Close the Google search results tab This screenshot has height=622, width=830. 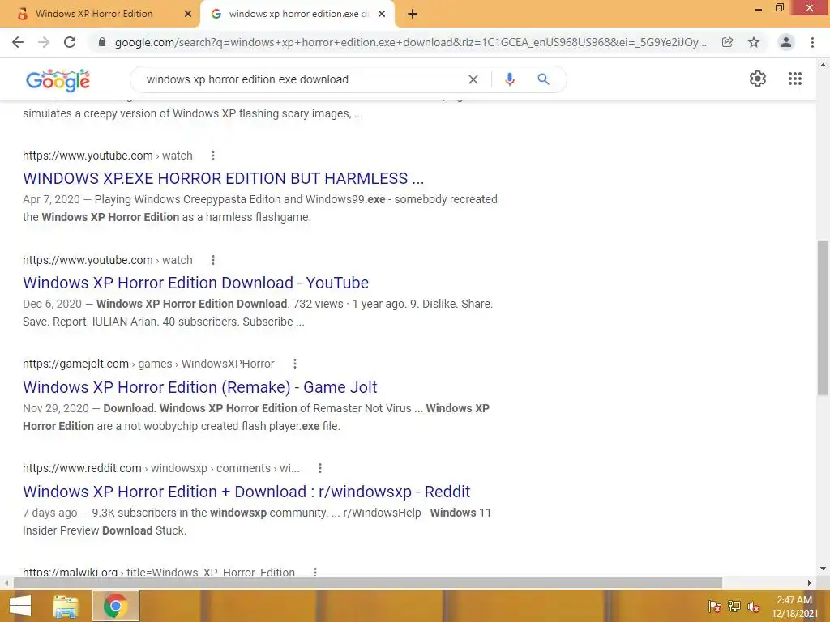pyautogui.click(x=382, y=14)
